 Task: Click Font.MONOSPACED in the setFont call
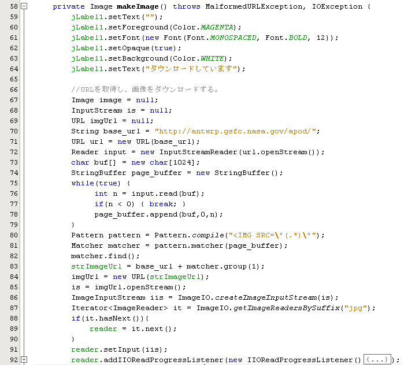(x=226, y=38)
